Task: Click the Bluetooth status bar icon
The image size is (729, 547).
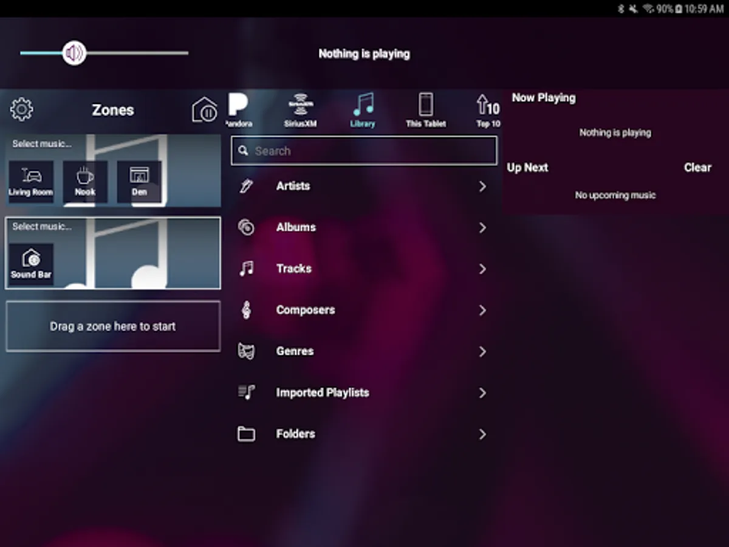Action: click(621, 9)
